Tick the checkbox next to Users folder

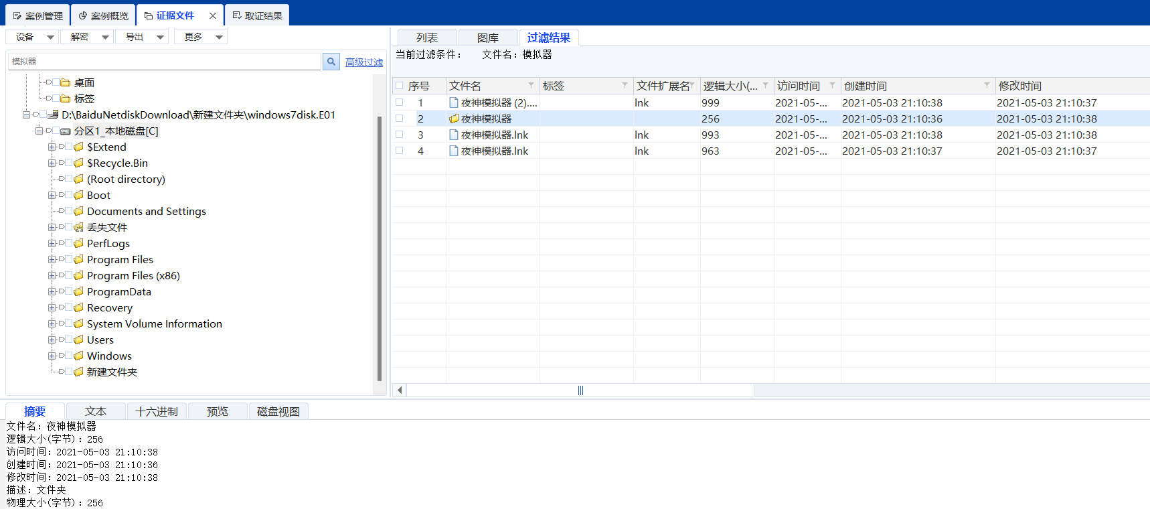(x=68, y=340)
